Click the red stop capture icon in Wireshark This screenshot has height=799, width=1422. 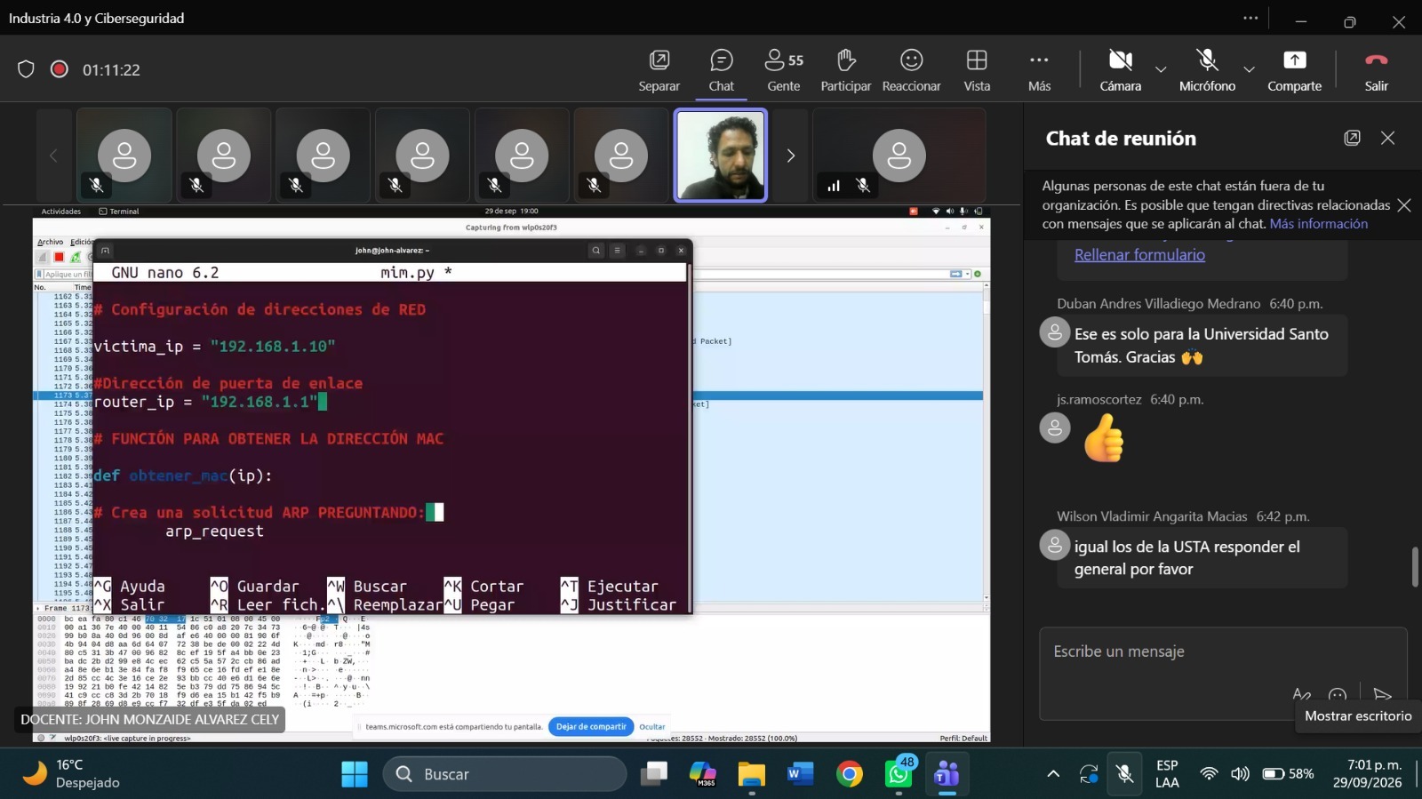click(x=59, y=257)
